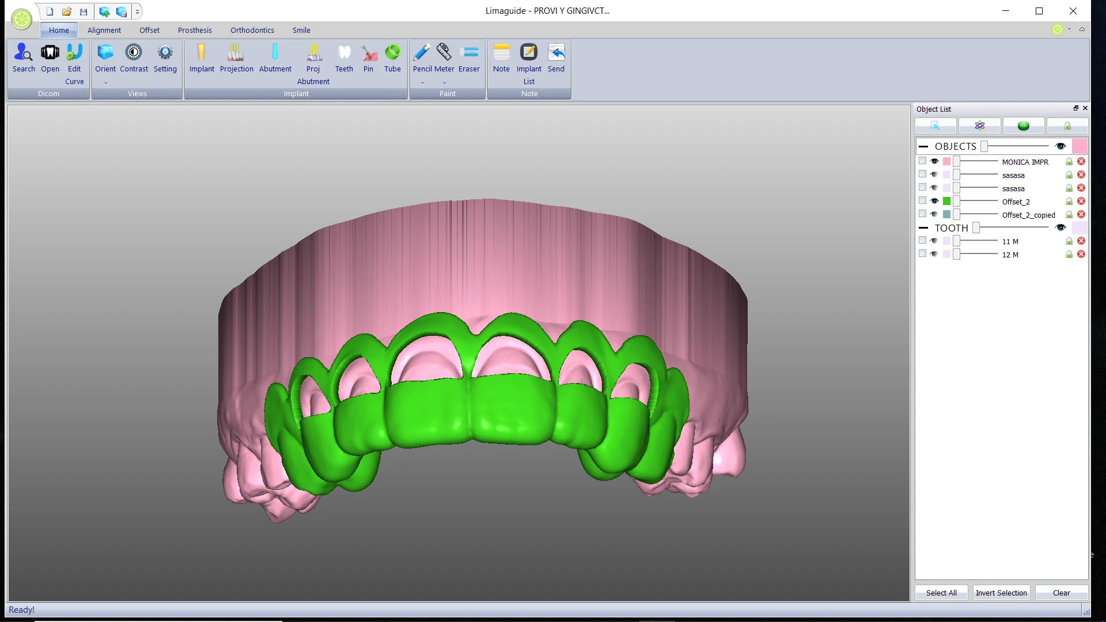Lock the Offset_2 object
This screenshot has height=622, width=1106.
[x=1069, y=202]
